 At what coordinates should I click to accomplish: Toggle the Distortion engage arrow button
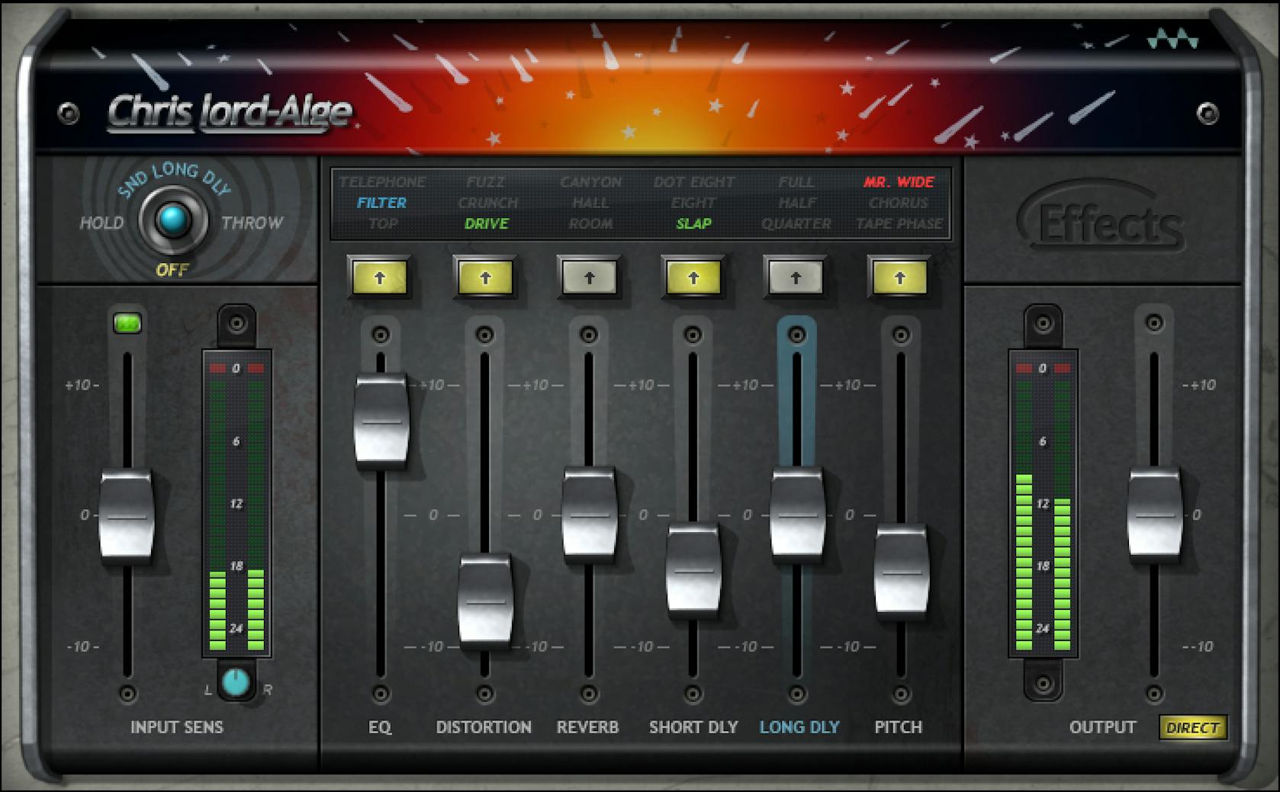[x=484, y=277]
